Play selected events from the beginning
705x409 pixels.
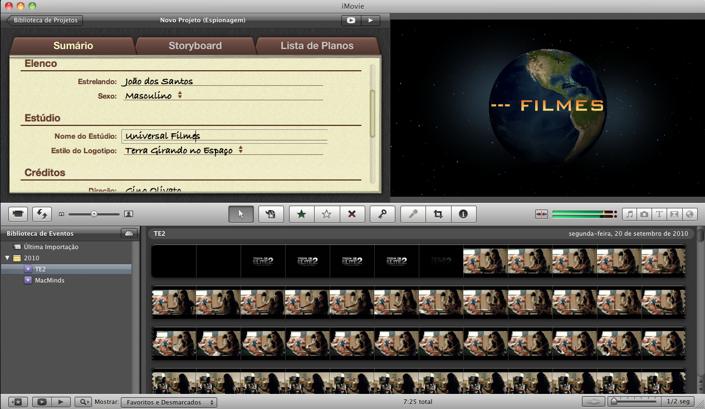pos(61,402)
